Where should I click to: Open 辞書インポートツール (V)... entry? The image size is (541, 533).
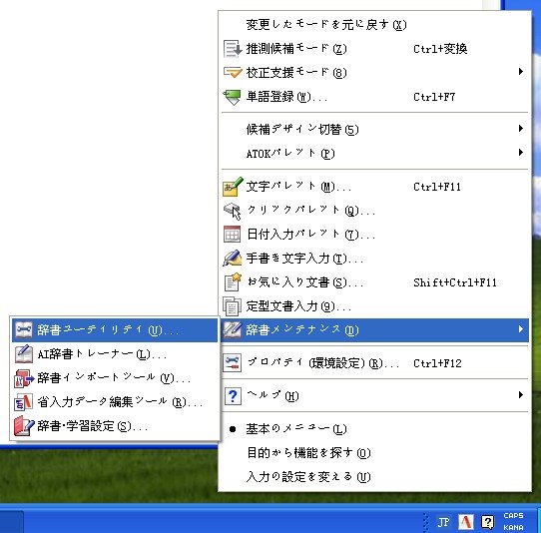pyautogui.click(x=115, y=378)
